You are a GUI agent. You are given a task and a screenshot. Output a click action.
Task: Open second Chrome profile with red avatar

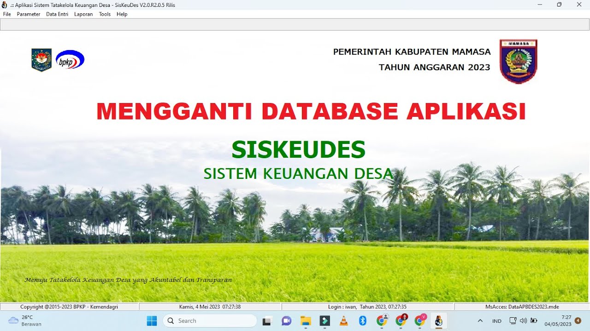pyautogui.click(x=401, y=320)
